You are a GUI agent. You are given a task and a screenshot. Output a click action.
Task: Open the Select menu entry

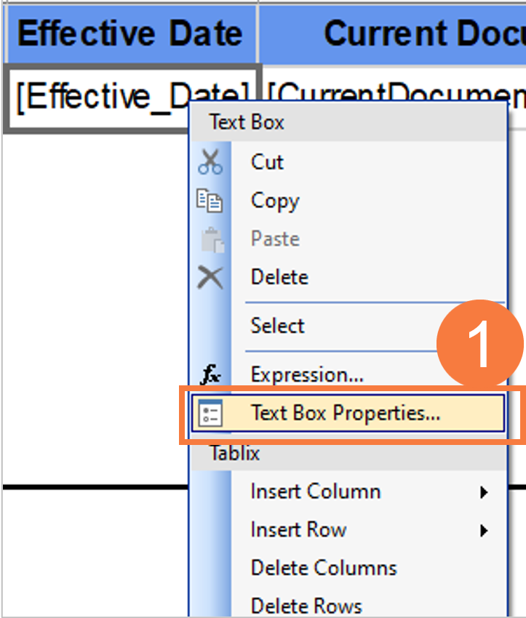tap(277, 326)
